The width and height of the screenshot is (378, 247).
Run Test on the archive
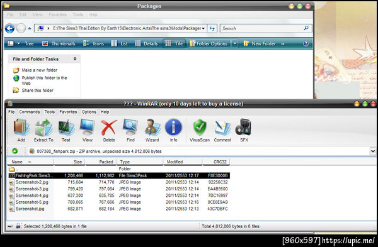(66, 130)
